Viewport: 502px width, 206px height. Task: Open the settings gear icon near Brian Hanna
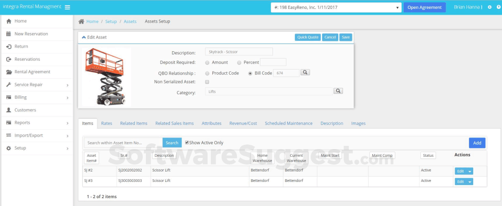(489, 7)
